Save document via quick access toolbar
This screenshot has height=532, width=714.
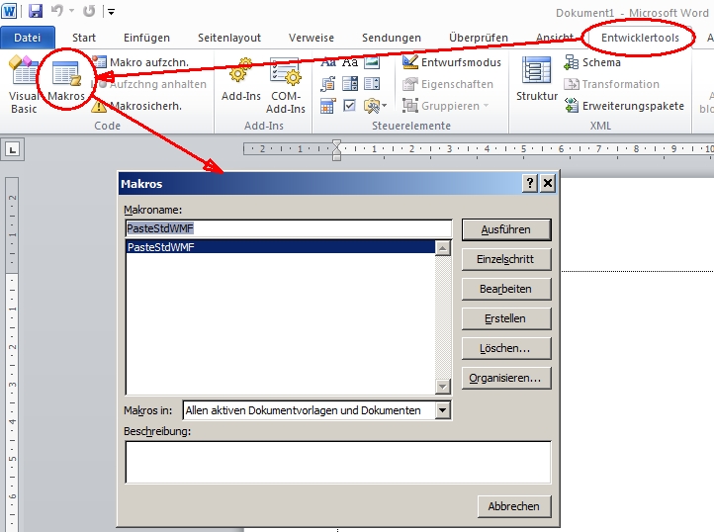[x=36, y=11]
